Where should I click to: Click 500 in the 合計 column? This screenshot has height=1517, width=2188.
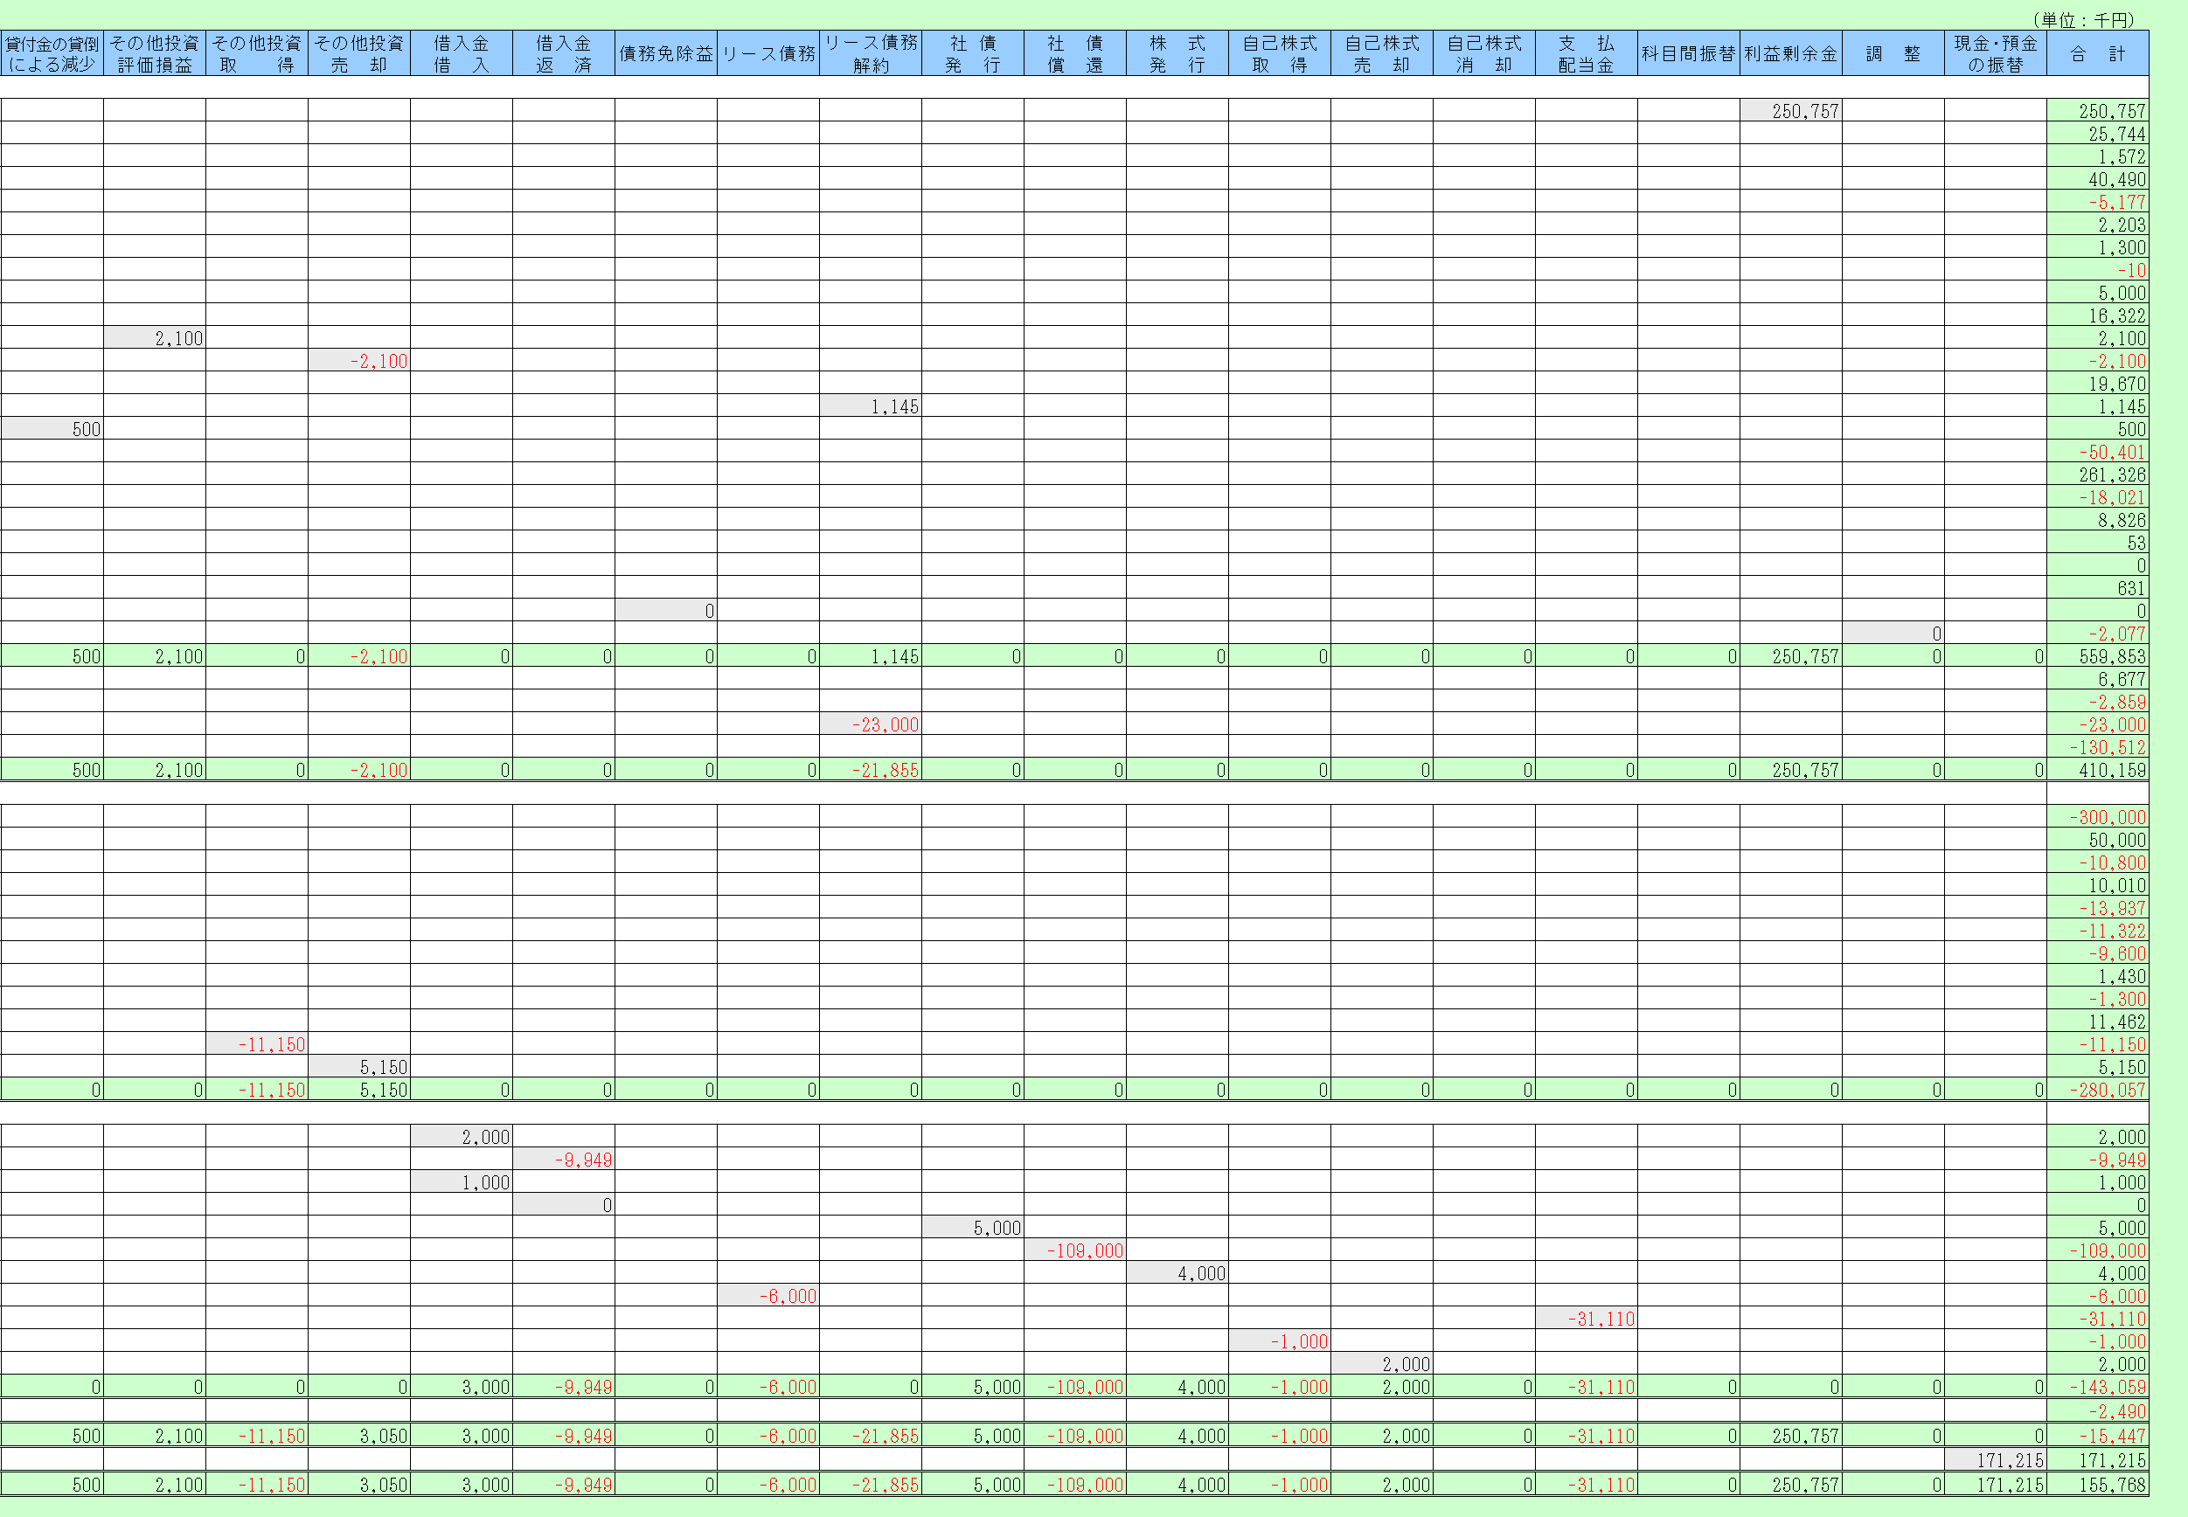[2098, 430]
